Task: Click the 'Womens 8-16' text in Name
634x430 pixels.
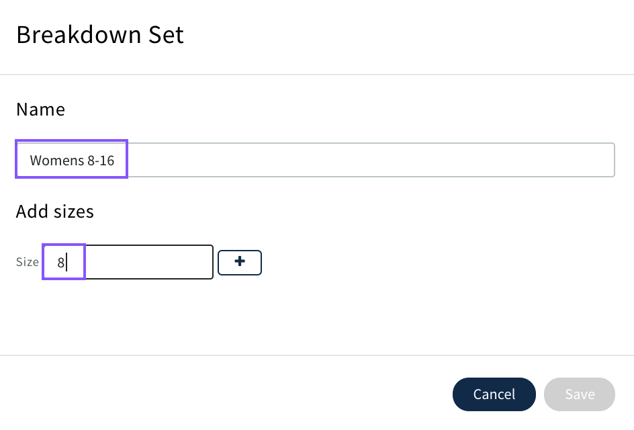Action: click(72, 161)
